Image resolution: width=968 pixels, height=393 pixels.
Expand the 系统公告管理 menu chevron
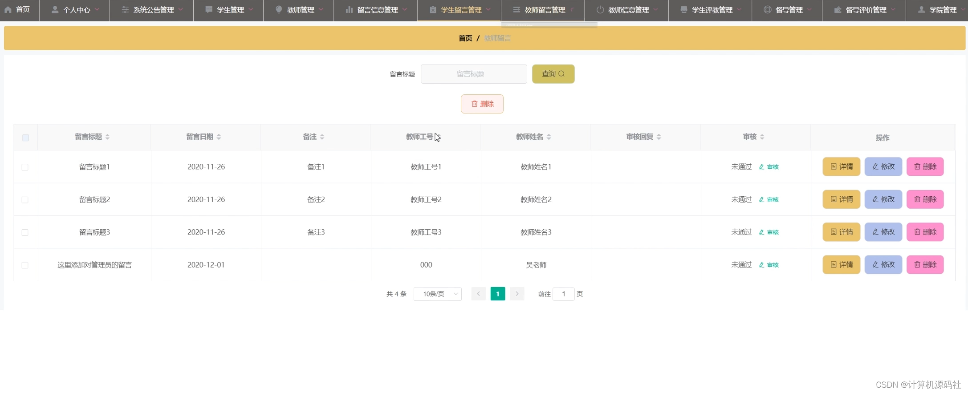coord(181,9)
